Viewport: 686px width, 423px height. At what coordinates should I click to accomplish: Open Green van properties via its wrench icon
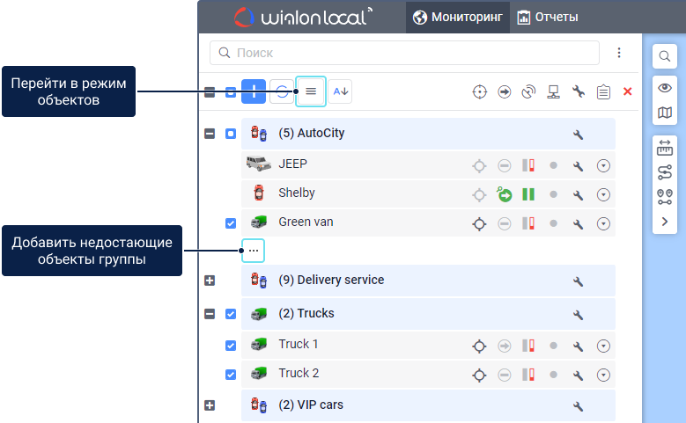pos(579,224)
